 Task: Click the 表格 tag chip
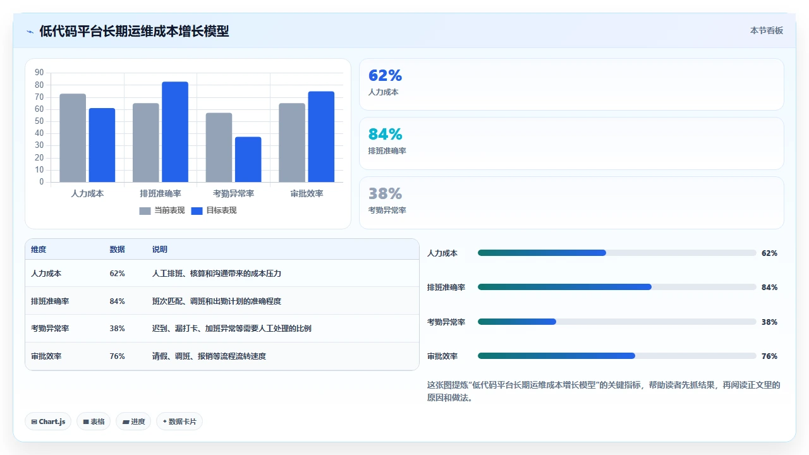(x=94, y=422)
